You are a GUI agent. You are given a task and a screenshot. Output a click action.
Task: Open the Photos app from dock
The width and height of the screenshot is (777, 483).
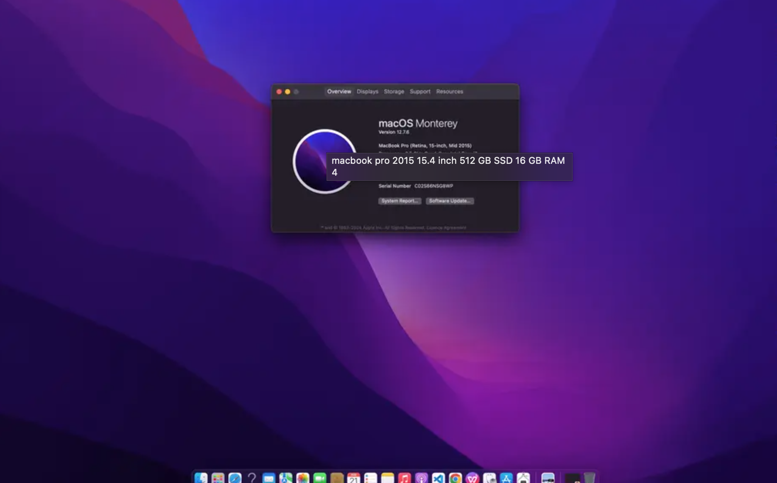[x=303, y=478]
